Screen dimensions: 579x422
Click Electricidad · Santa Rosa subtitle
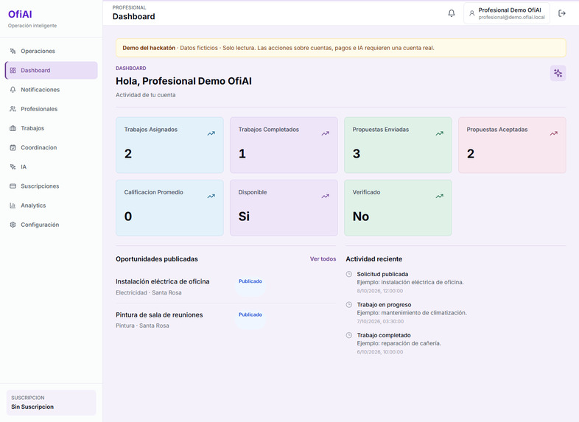(149, 292)
